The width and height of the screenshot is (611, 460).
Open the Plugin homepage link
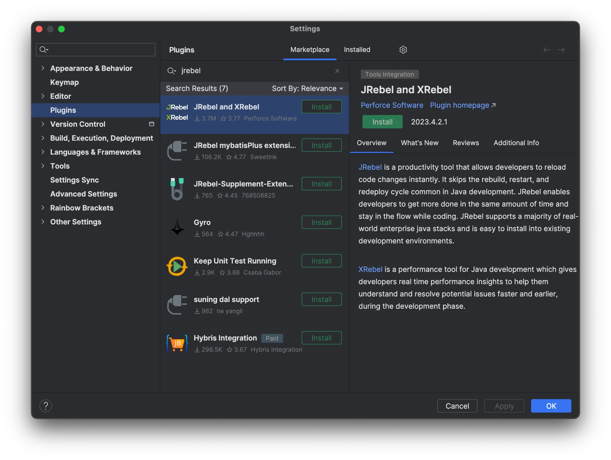pyautogui.click(x=459, y=105)
